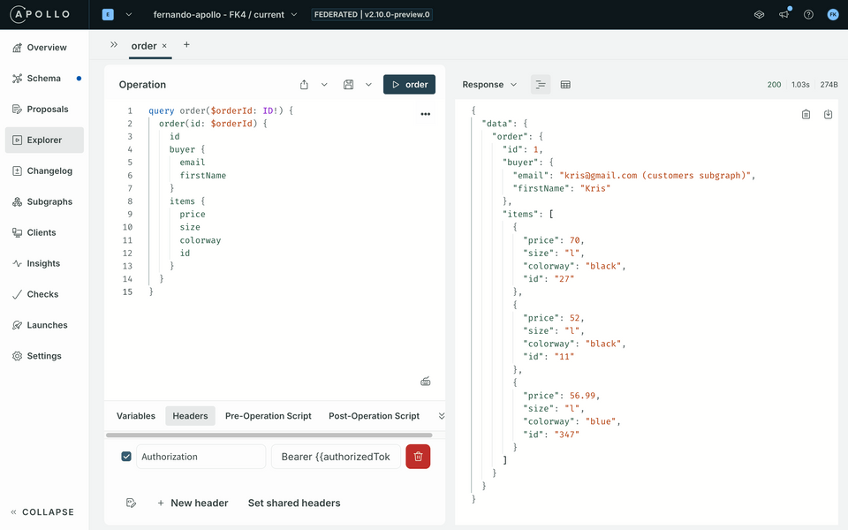Viewport: 848px width, 530px height.
Task: Switch to the Variables tab
Action: [x=136, y=416]
